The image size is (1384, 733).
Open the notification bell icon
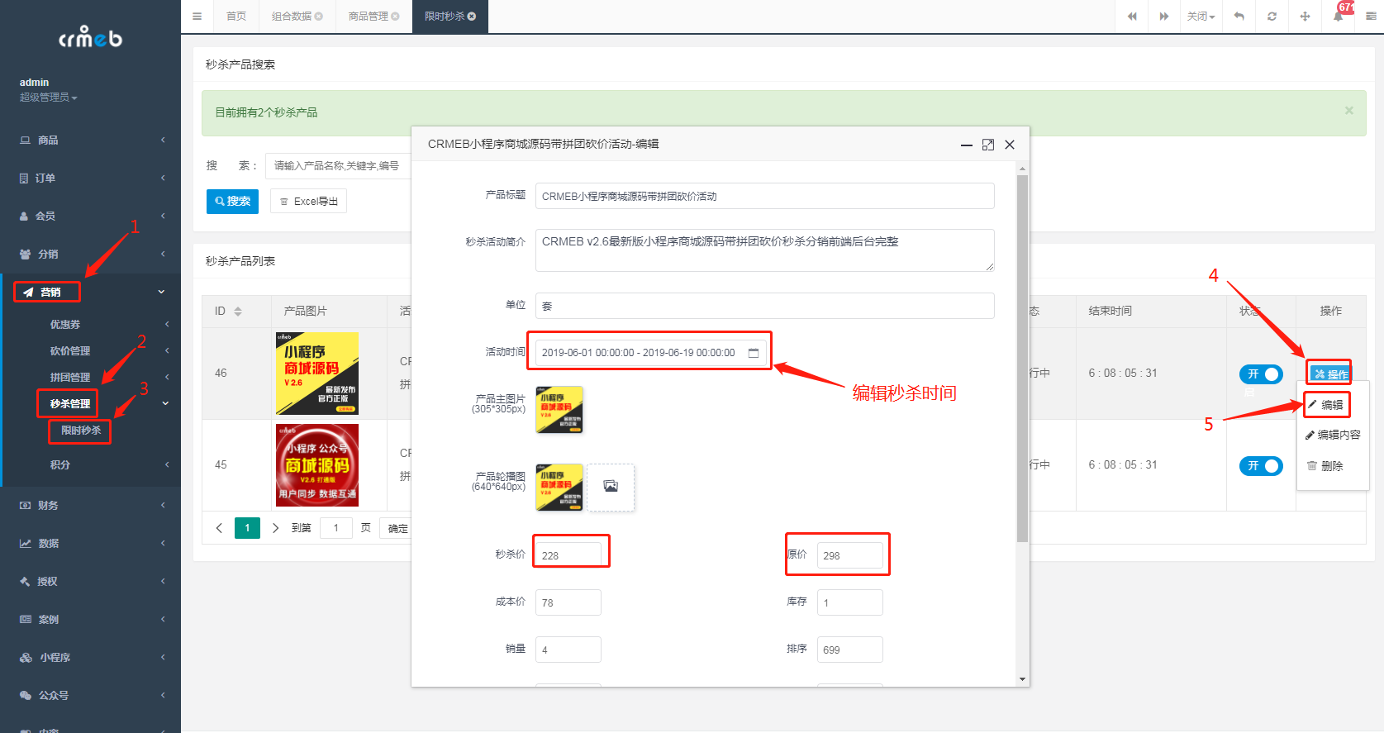pos(1338,16)
